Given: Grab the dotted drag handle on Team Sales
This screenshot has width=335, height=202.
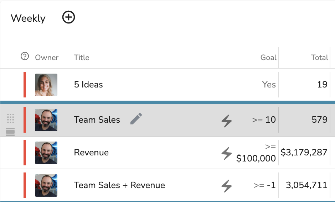Looking at the screenshot, I should 10,118.
